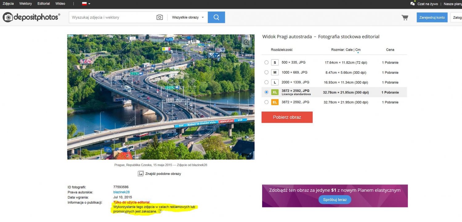Click the find similar images icon
This screenshot has height=222, width=462.
pyautogui.click(x=140, y=174)
